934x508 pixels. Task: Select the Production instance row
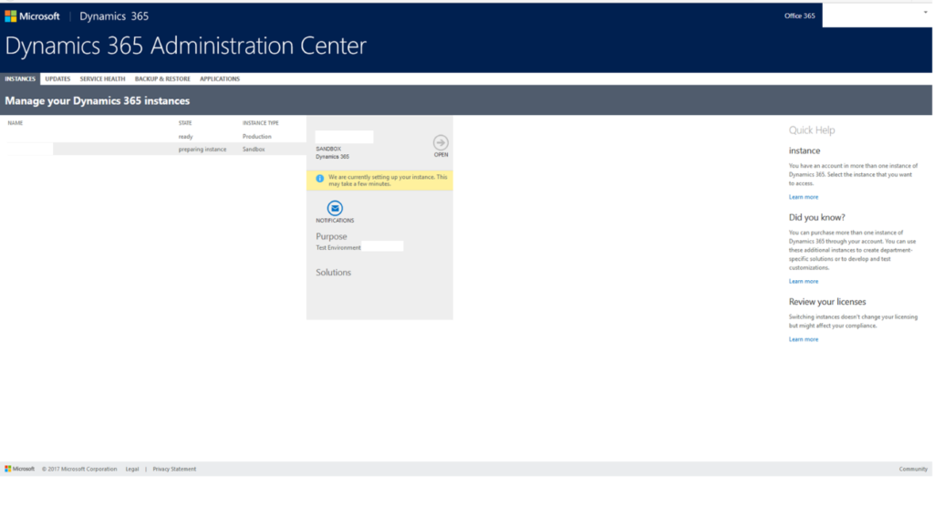(156, 137)
